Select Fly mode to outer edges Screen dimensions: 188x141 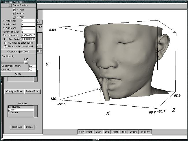[5, 43]
